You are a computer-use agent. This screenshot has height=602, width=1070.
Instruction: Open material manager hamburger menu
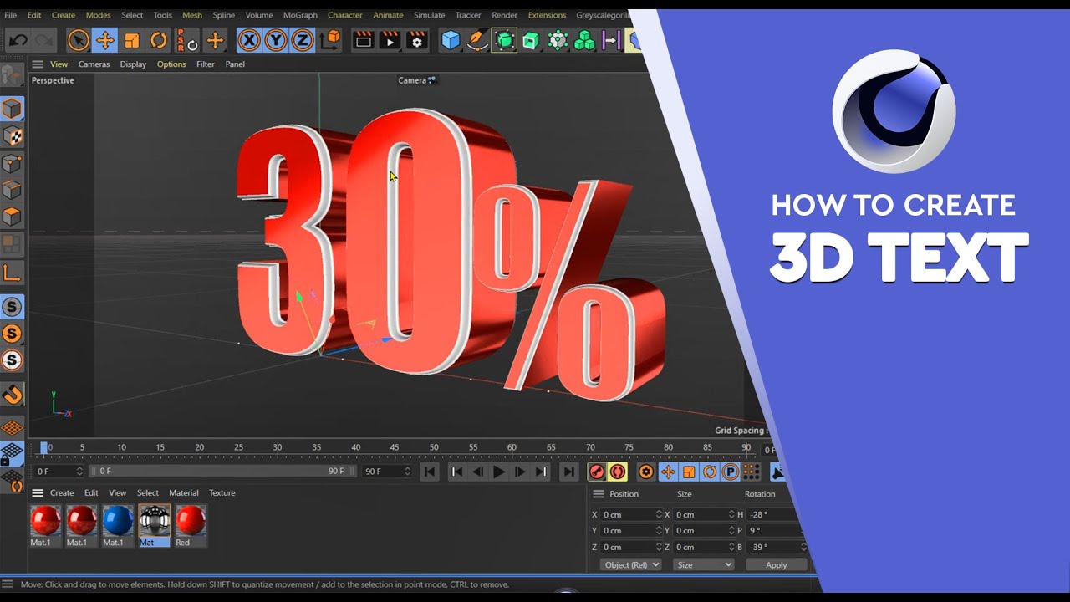(37, 492)
